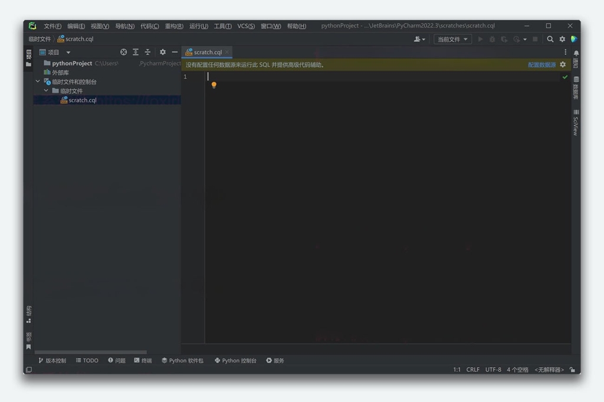
Task: Open the 版本控制 tool window
Action: [52, 360]
